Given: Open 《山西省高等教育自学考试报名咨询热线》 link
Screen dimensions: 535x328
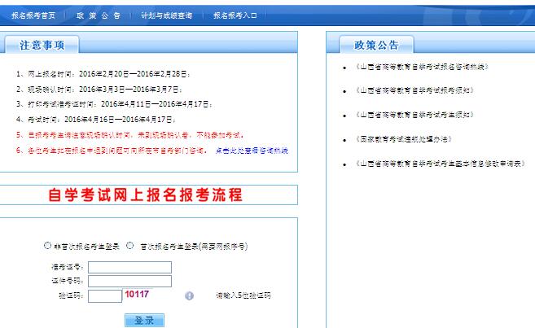Looking at the screenshot, I should (x=422, y=67).
